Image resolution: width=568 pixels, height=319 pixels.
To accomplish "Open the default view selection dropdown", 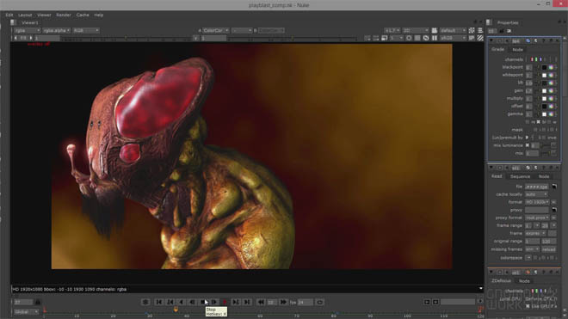I will point(453,30).
